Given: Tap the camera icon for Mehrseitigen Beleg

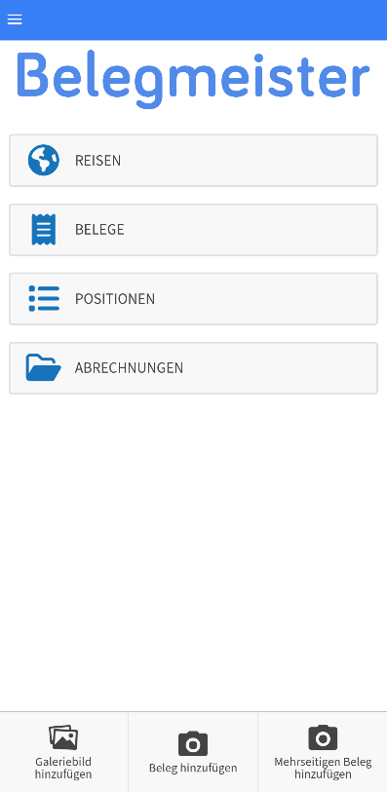Looking at the screenshot, I should [x=323, y=737].
